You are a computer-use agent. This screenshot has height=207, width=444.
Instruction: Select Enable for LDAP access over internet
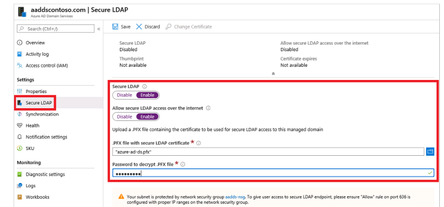click(x=147, y=117)
